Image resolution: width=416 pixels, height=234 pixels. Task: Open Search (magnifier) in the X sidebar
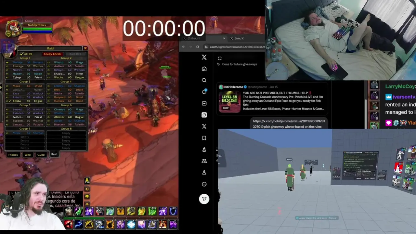point(204,80)
